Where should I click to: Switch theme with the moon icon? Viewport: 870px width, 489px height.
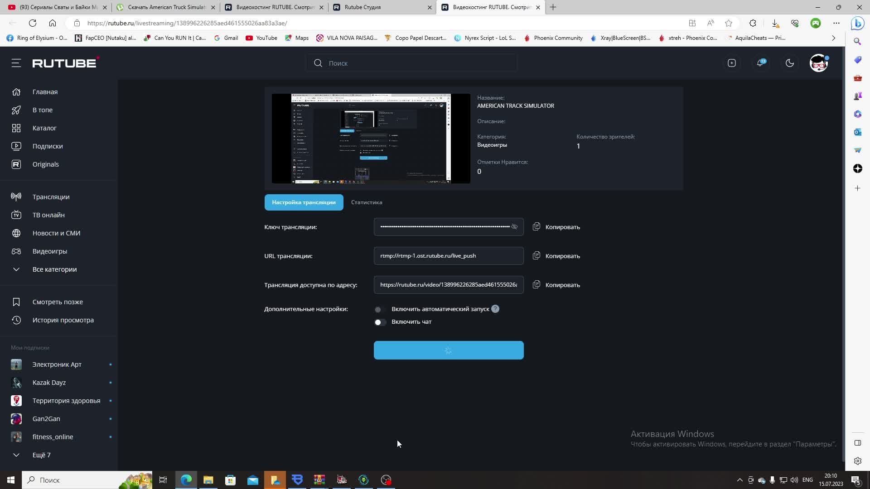[x=790, y=63]
